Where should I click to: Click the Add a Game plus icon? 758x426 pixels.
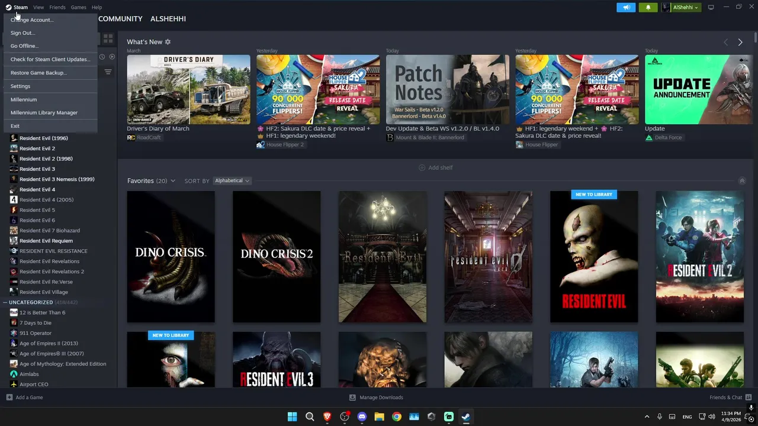[9, 398]
